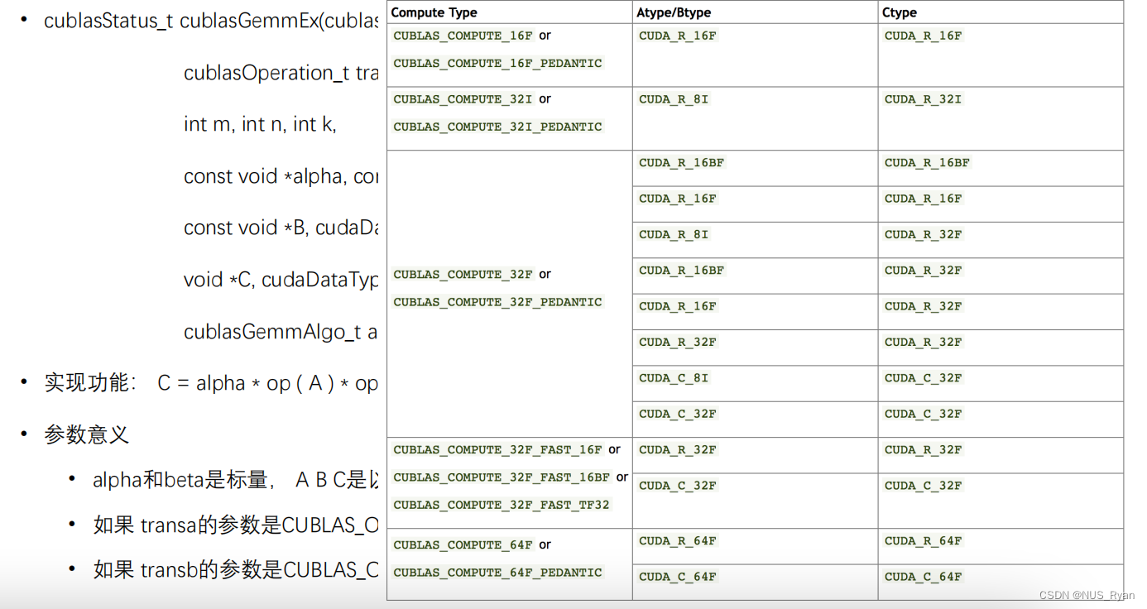Select the CUBLAS_COMPUTE_32F_FAST_TF32 text
Screen dimensions: 1147x609
[502, 505]
